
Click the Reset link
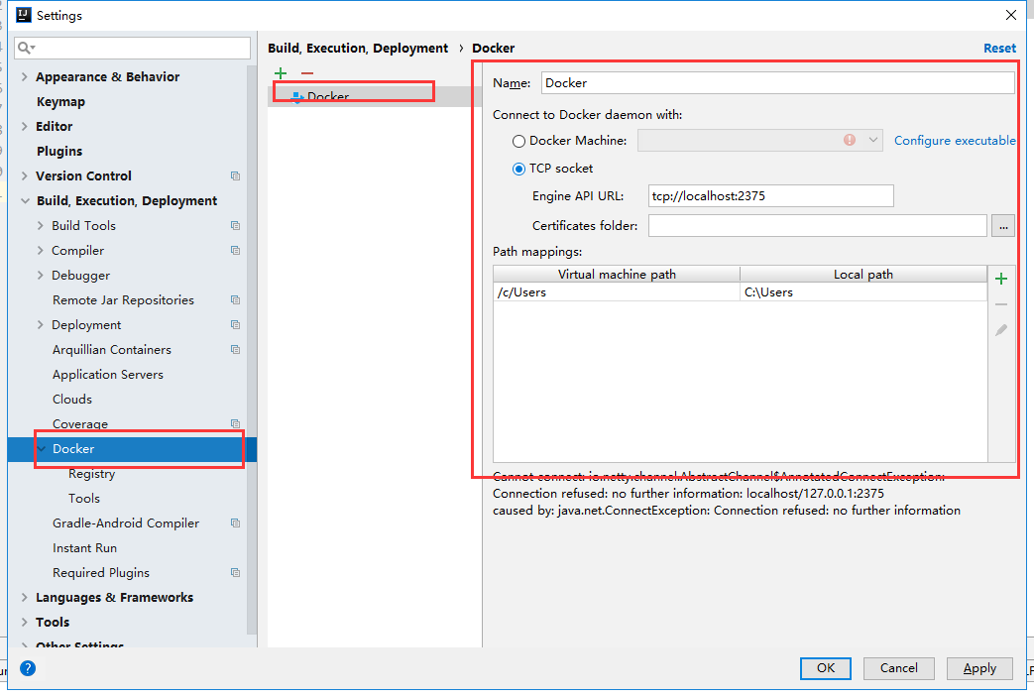(x=998, y=48)
